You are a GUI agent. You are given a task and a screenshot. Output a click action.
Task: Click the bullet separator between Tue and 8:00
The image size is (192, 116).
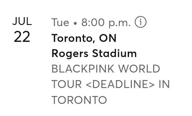75,23
